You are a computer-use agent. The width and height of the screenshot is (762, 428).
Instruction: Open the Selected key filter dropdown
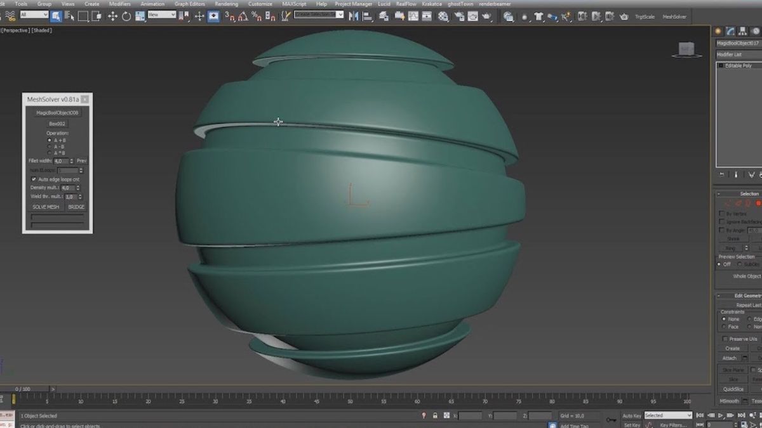coord(668,415)
